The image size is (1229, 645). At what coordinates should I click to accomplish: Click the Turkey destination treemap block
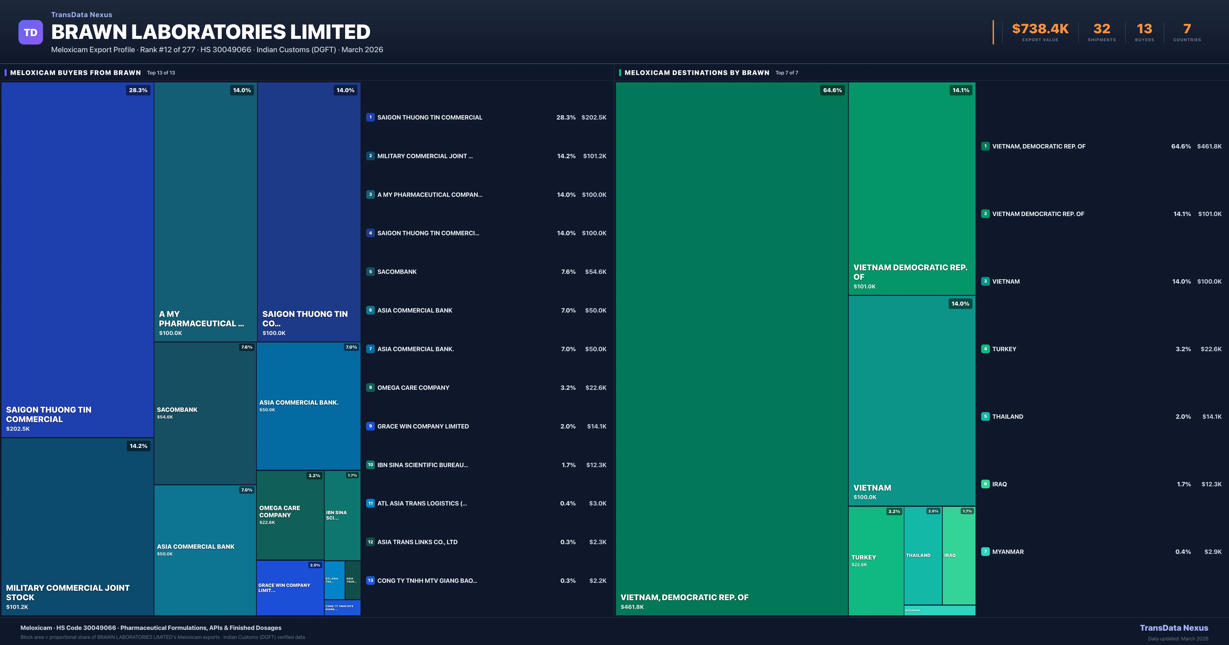pos(875,561)
